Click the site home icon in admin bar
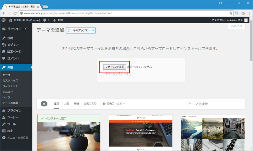The width and height of the screenshot is (253, 151). coord(11,20)
